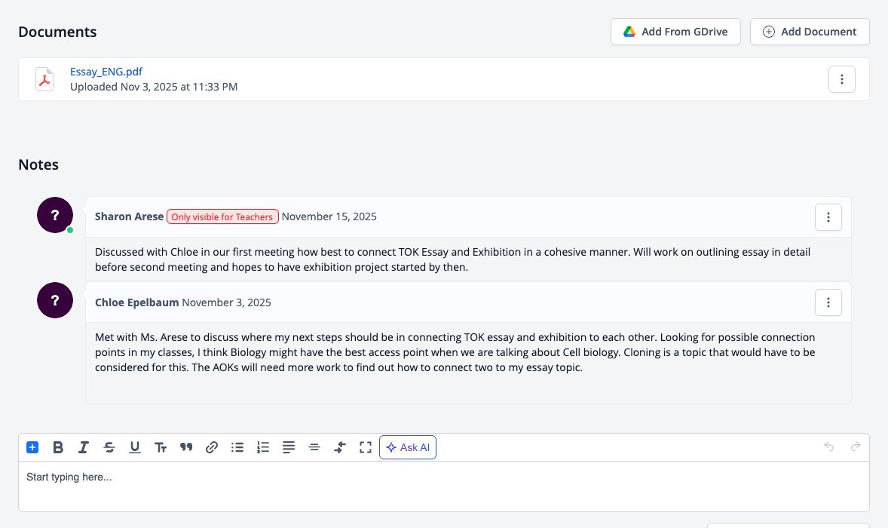Insert a horizontal rule line
Screen dimensions: 888x528
pyautogui.click(x=314, y=447)
